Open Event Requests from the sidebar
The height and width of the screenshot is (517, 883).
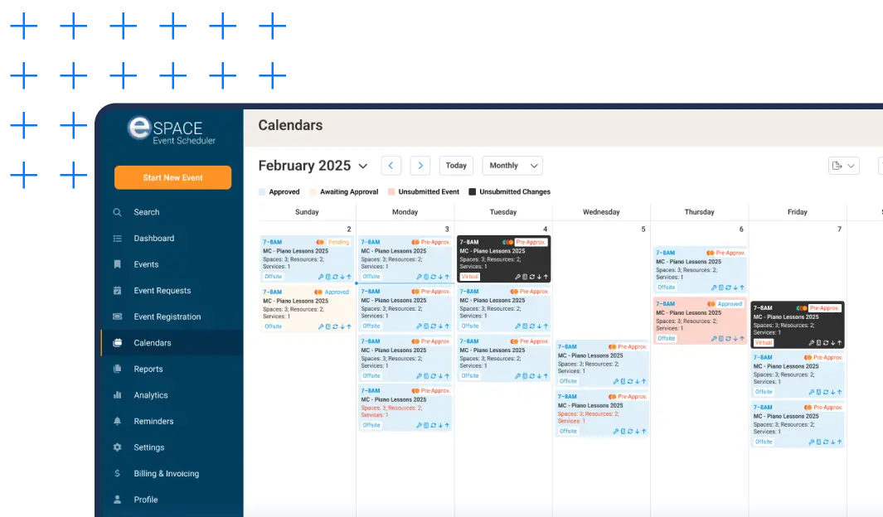pyautogui.click(x=162, y=291)
